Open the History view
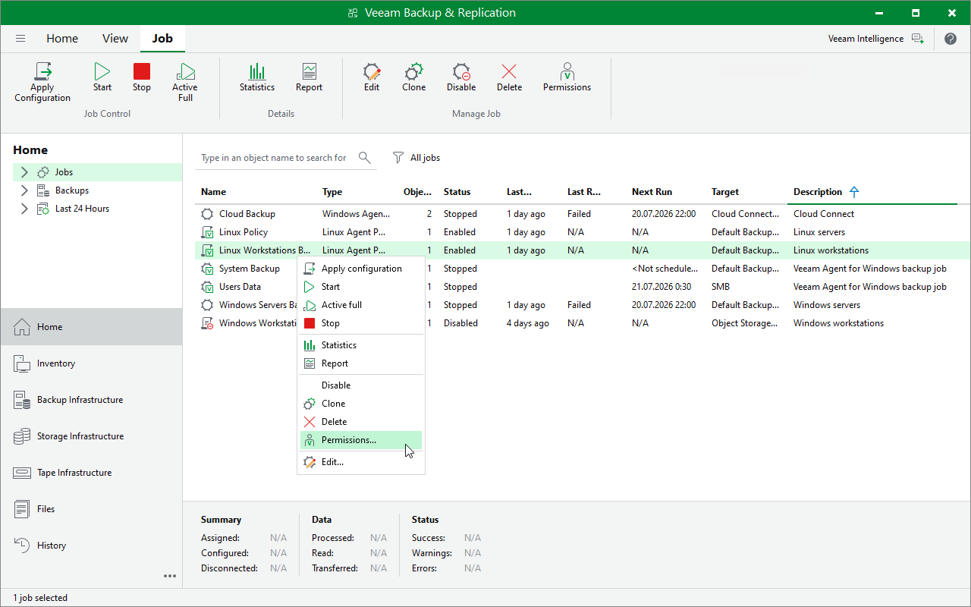This screenshot has height=607, width=971. [x=91, y=546]
